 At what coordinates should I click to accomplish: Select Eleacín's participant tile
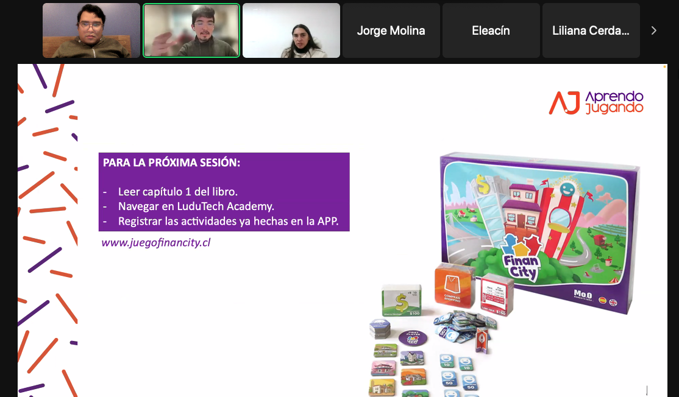point(491,30)
